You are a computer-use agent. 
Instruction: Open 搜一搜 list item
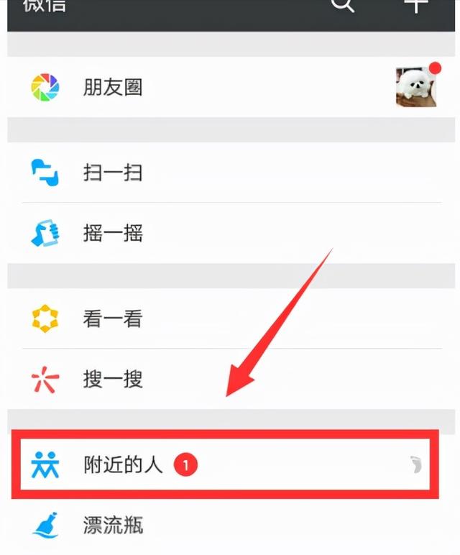[231, 379]
